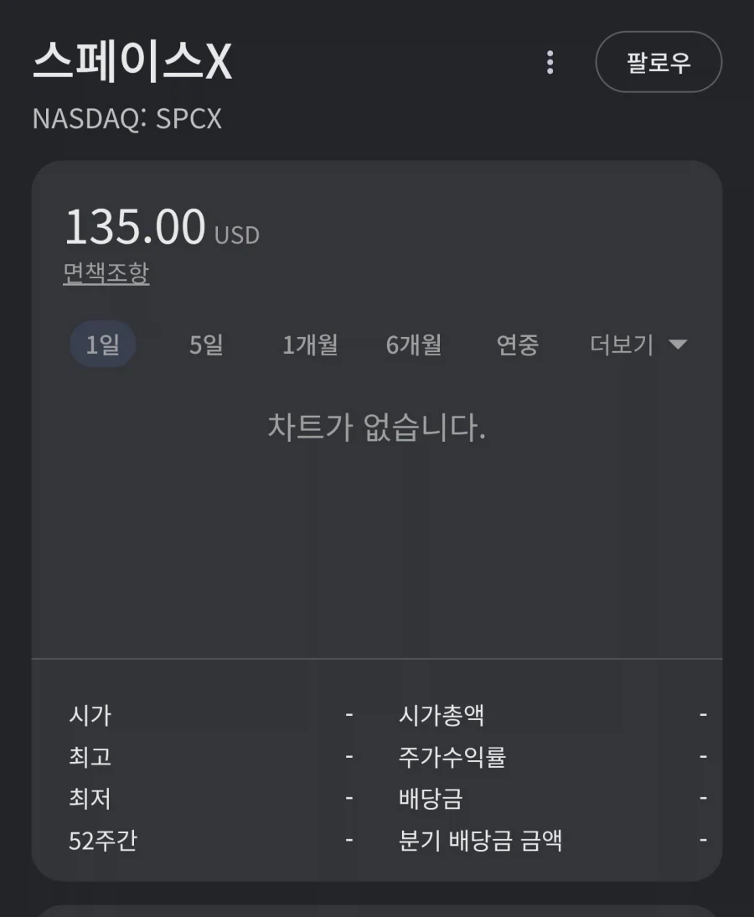Click the 시가총액 market cap row

click(x=553, y=715)
